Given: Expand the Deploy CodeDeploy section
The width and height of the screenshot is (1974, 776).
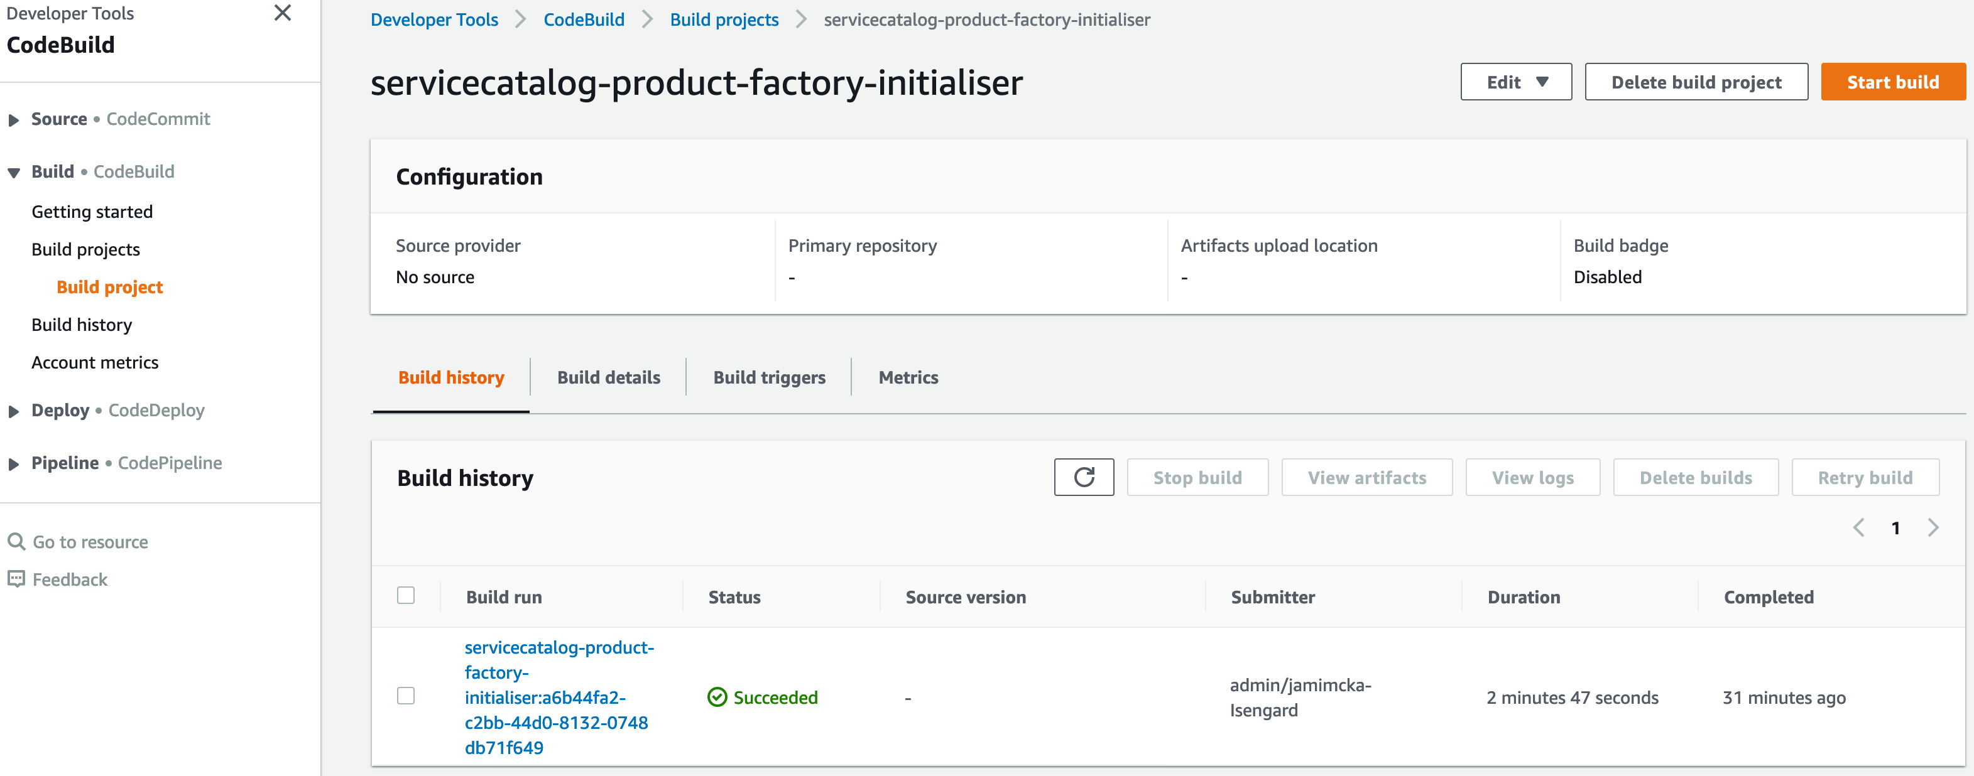Looking at the screenshot, I should (13, 411).
